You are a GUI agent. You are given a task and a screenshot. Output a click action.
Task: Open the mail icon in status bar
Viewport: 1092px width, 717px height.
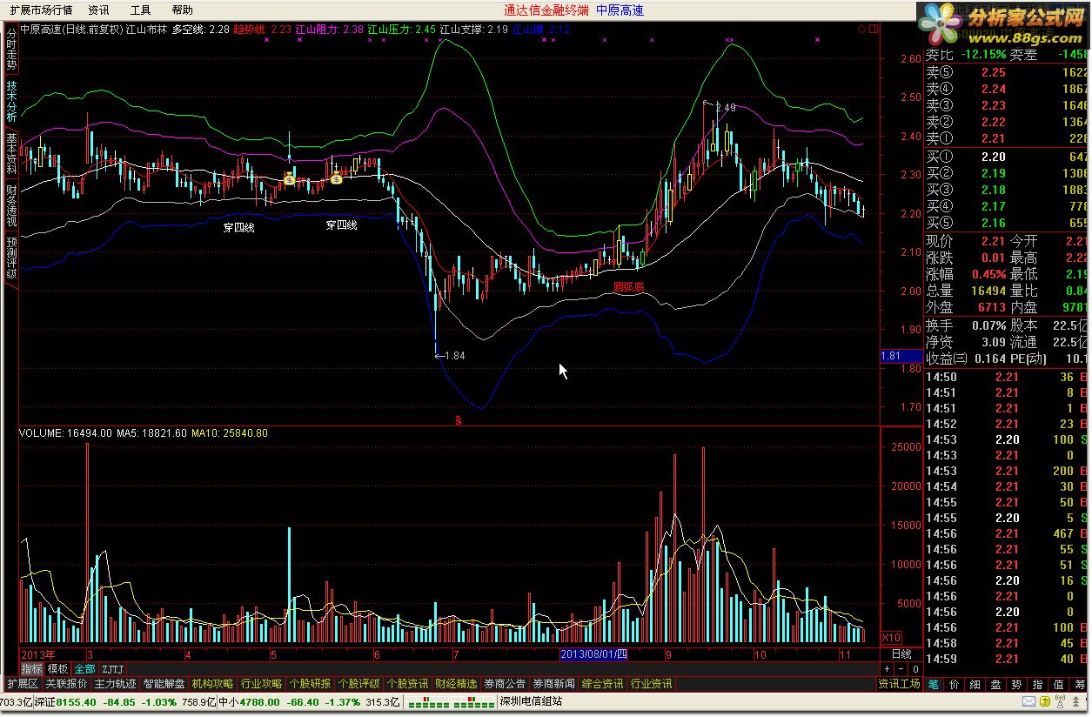(1028, 701)
